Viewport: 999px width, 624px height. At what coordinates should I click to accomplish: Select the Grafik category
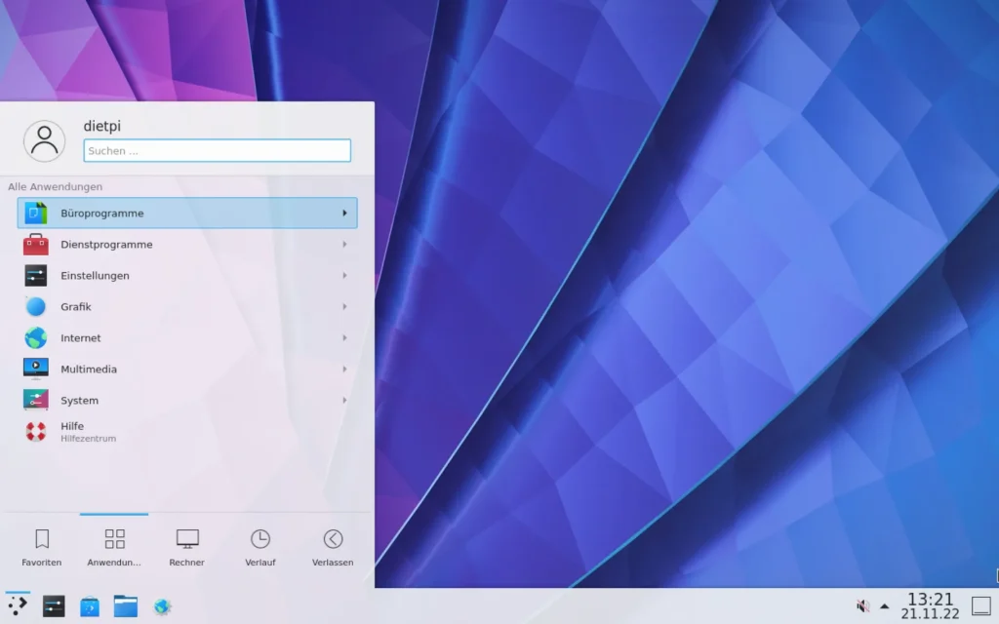75,307
